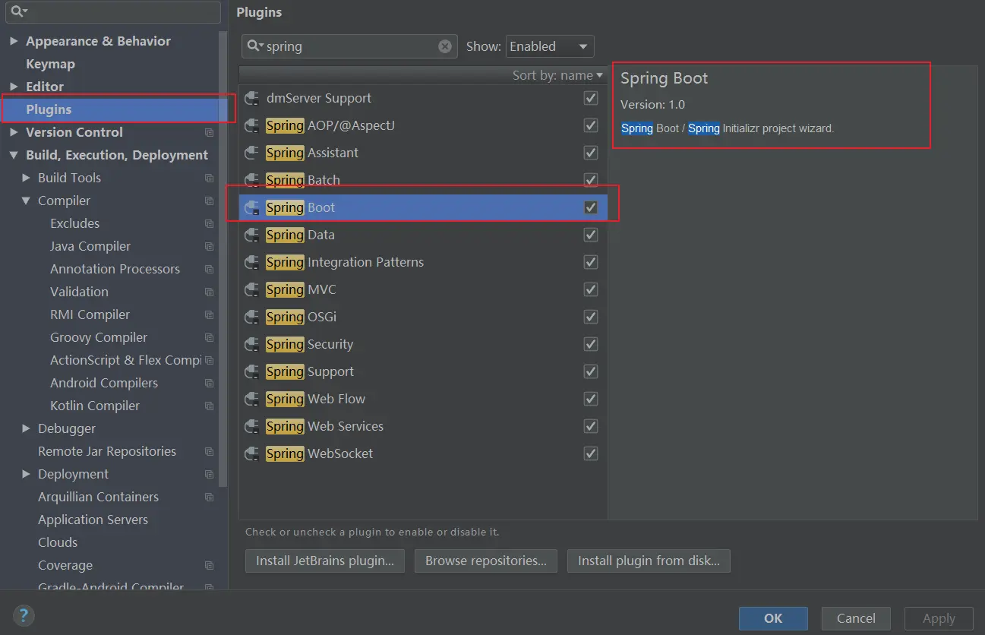
Task: Uncheck the Spring OSGi plugin
Action: coord(591,317)
